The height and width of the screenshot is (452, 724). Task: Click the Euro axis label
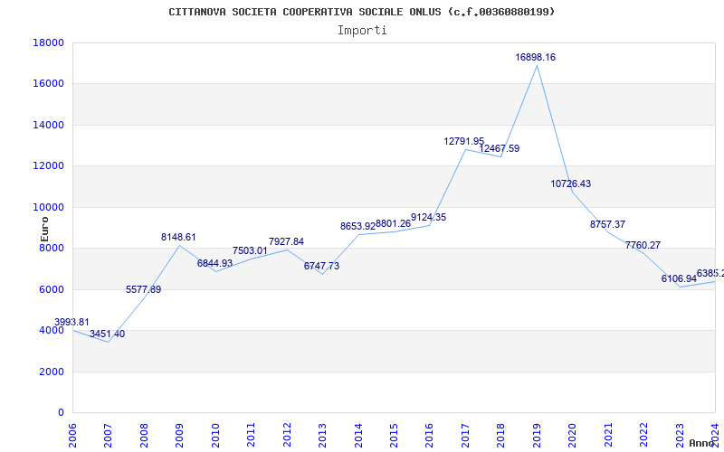pyautogui.click(x=44, y=230)
